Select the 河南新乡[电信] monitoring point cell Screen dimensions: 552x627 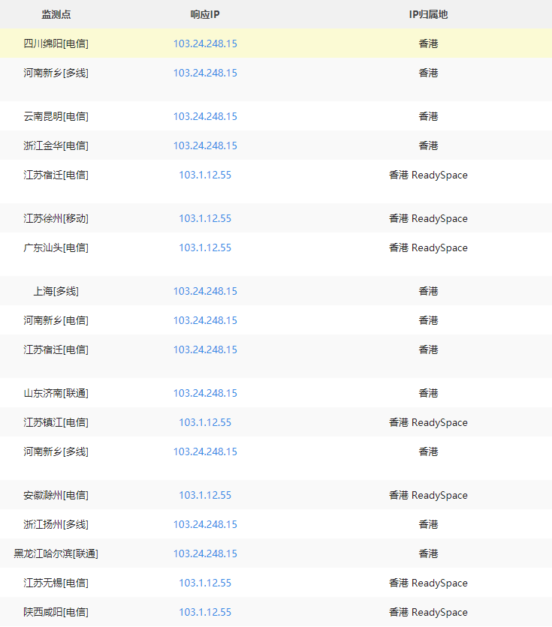click(56, 320)
